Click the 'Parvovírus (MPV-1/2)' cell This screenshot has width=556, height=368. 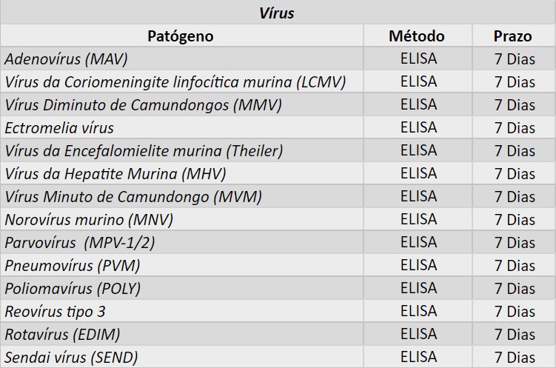(80, 242)
